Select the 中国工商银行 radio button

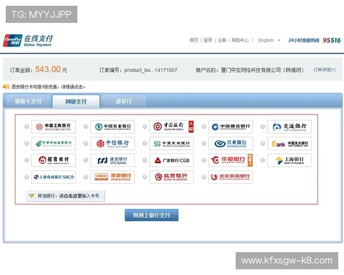click(x=27, y=127)
